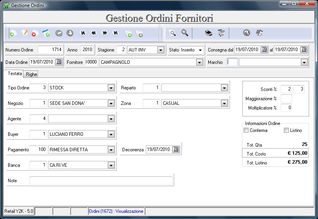This screenshot has height=219, width=318.
Task: Click status text Ordini (1672) : Visualizzazione
Action: click(116, 211)
